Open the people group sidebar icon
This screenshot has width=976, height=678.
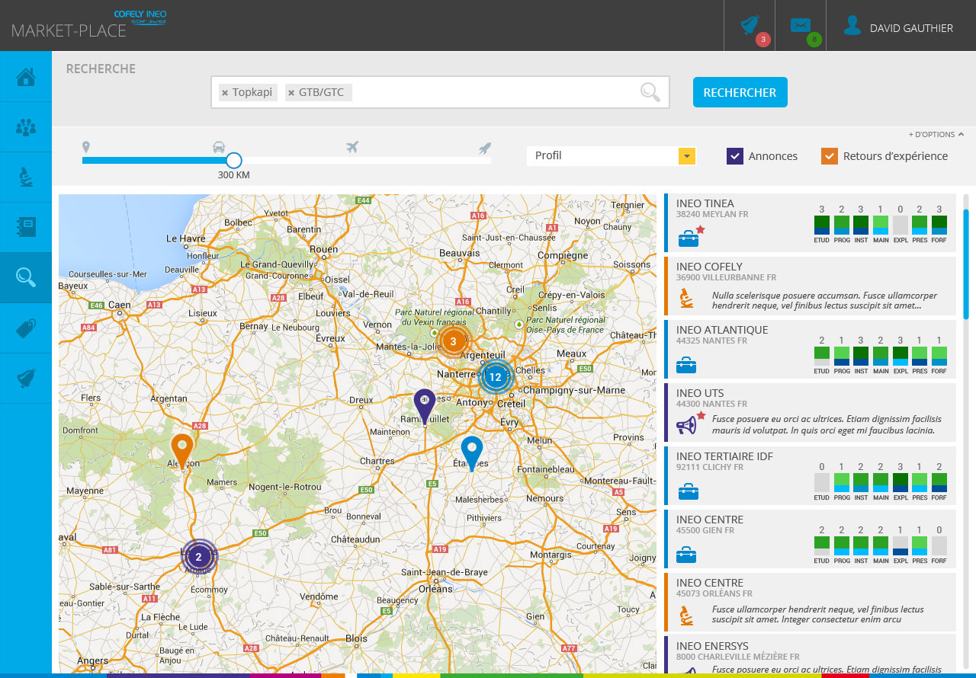click(x=26, y=126)
